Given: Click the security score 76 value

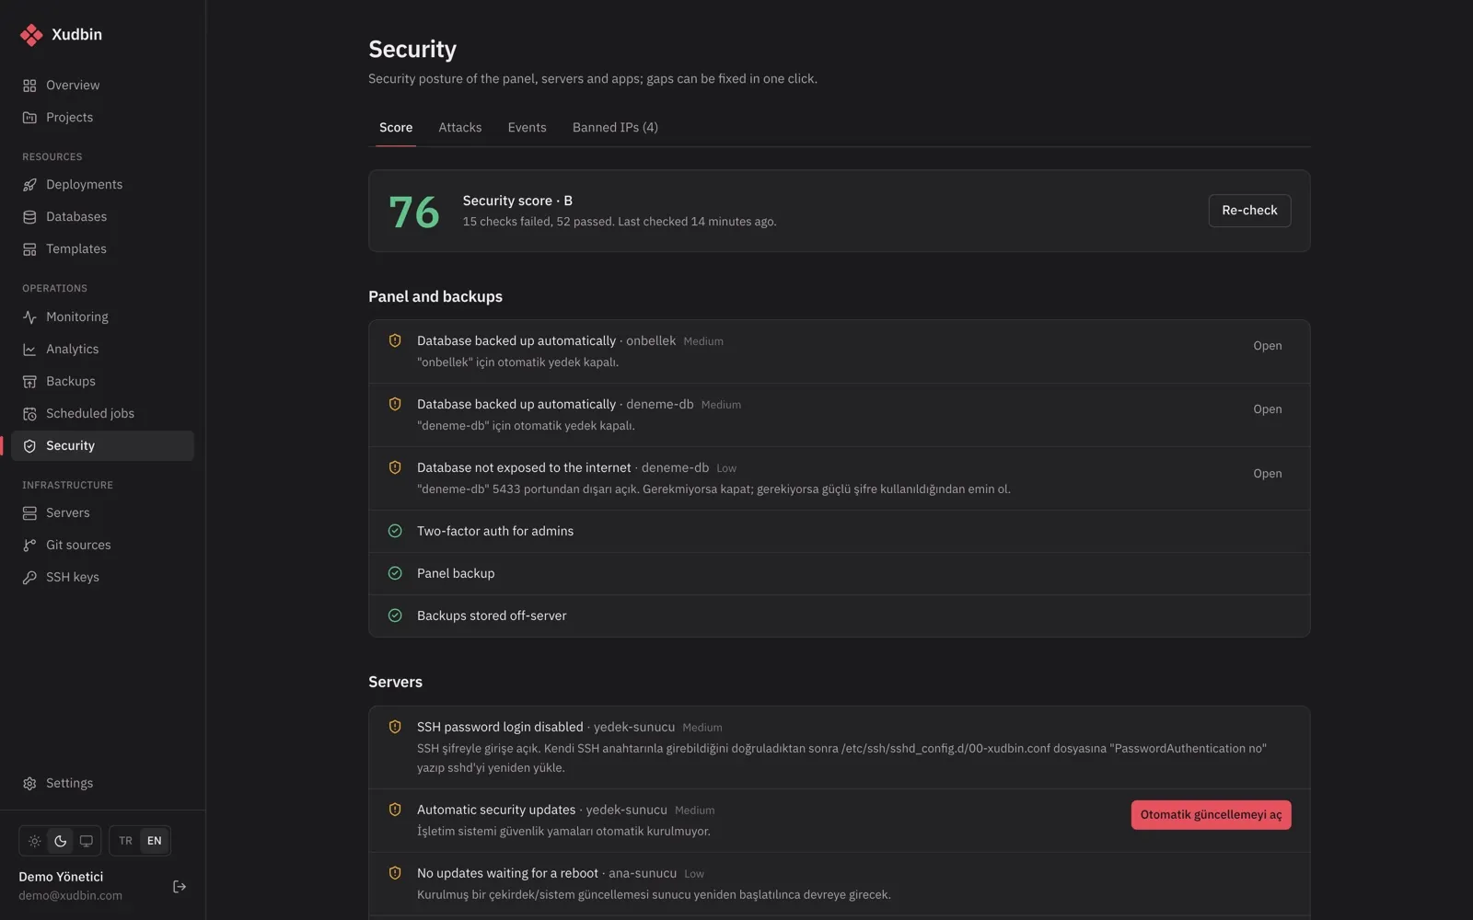Looking at the screenshot, I should pos(414,213).
